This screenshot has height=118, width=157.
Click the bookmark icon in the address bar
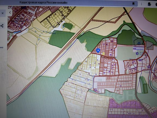pyautogui.click(x=133, y=4)
